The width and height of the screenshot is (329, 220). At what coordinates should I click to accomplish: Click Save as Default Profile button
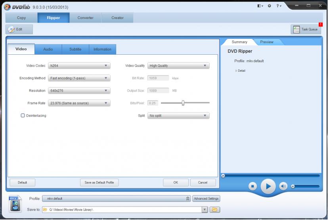[x=99, y=182]
